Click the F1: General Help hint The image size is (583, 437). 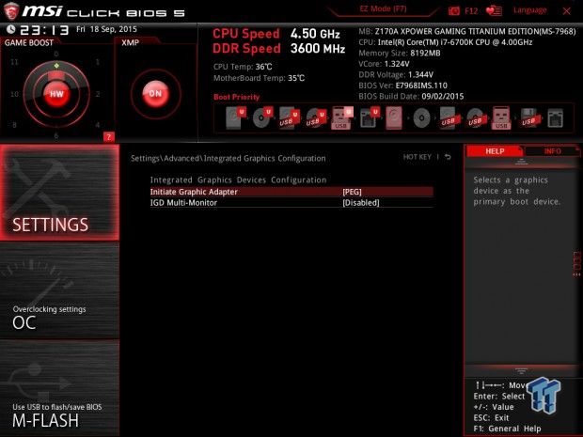point(507,429)
